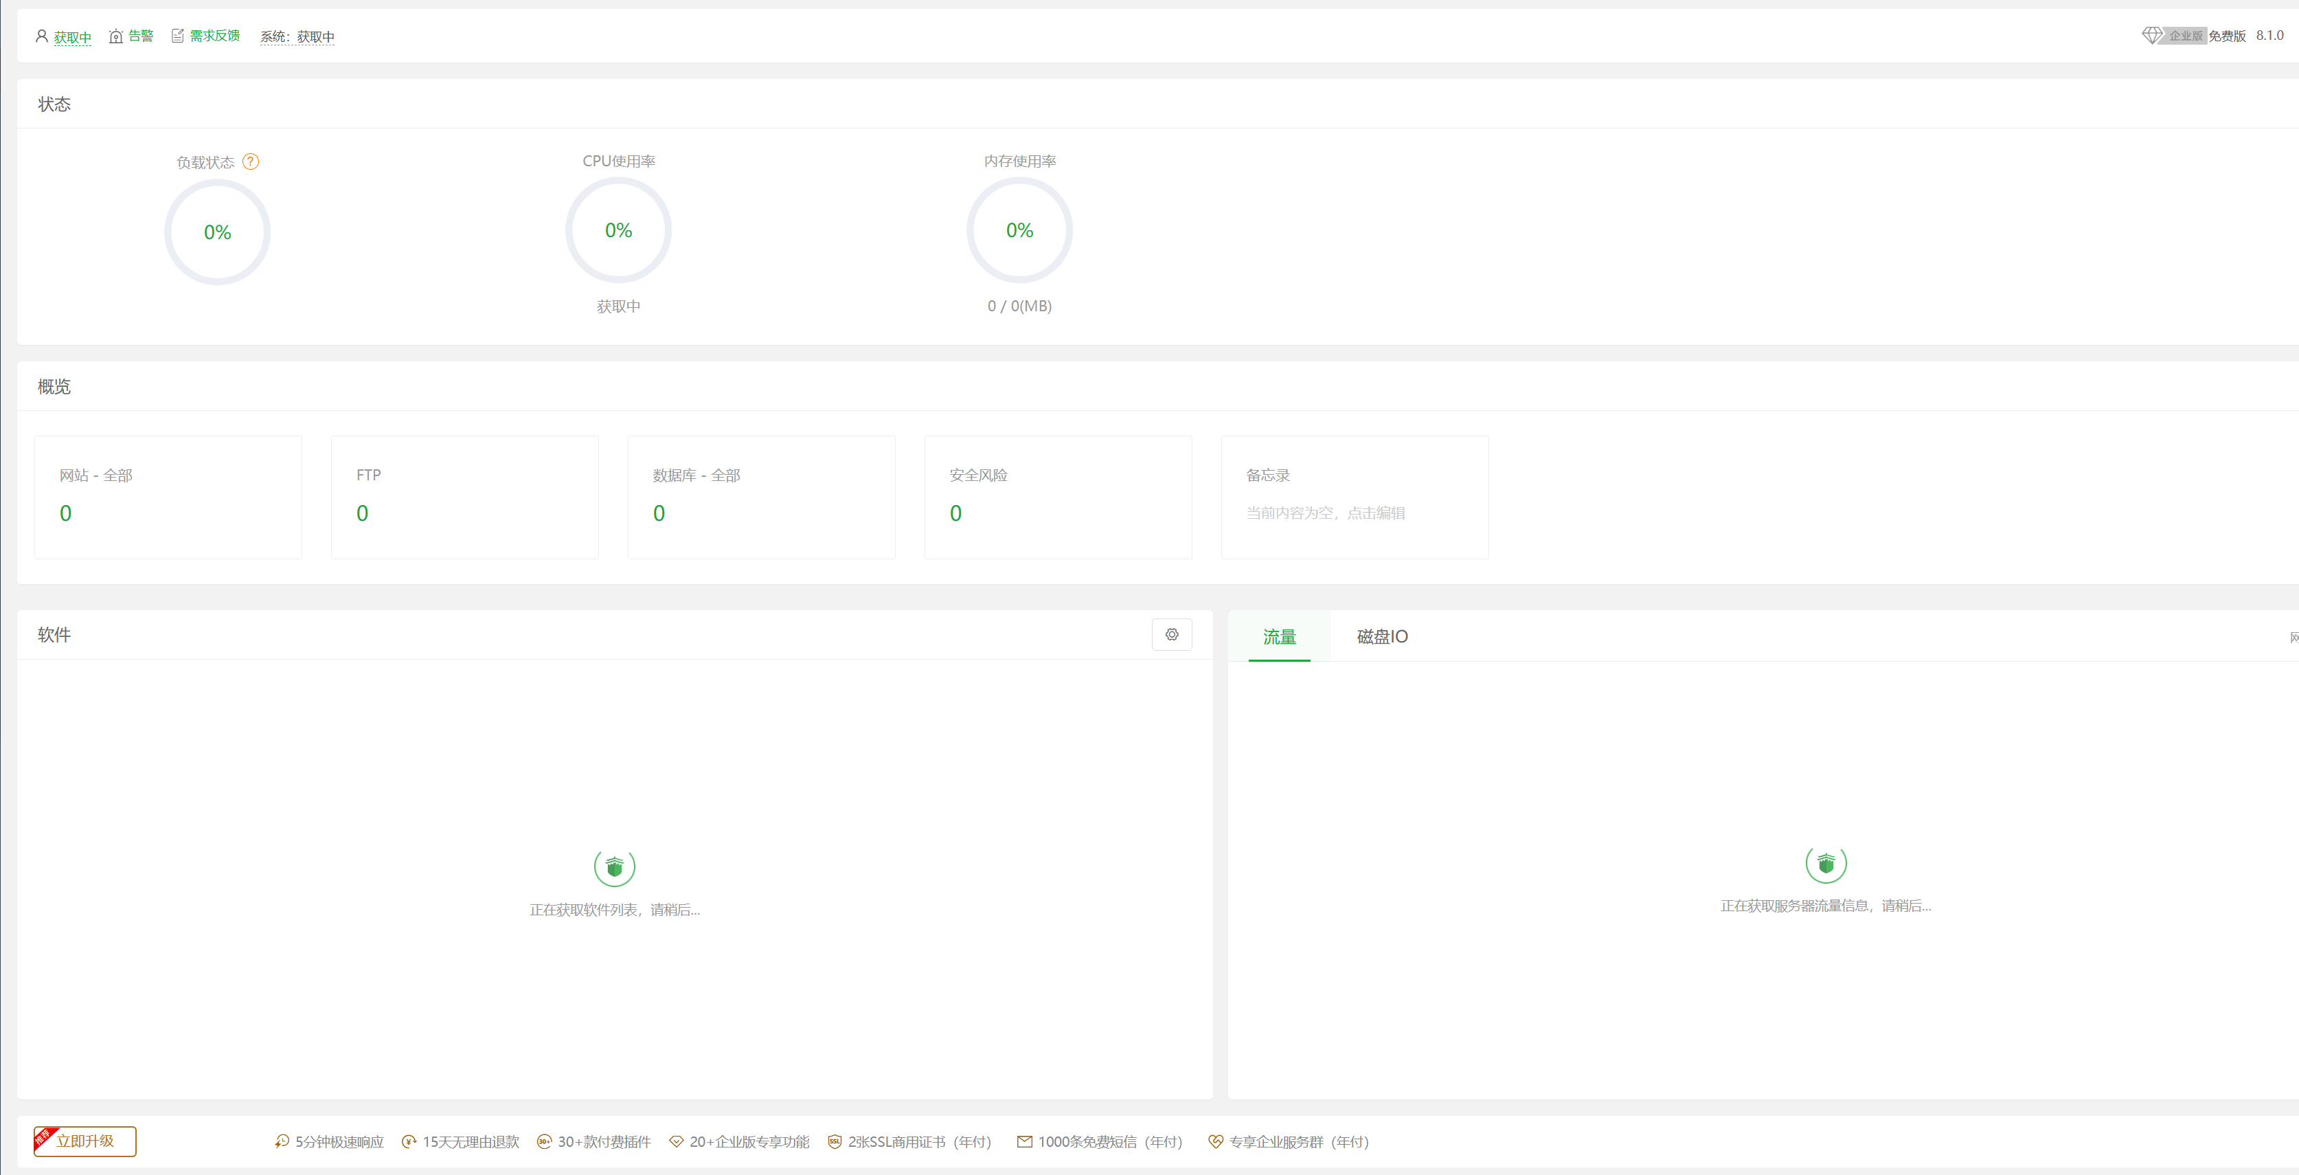Click the 正在获取软件列表 loading message
Image resolution: width=2299 pixels, height=1175 pixels.
(615, 910)
